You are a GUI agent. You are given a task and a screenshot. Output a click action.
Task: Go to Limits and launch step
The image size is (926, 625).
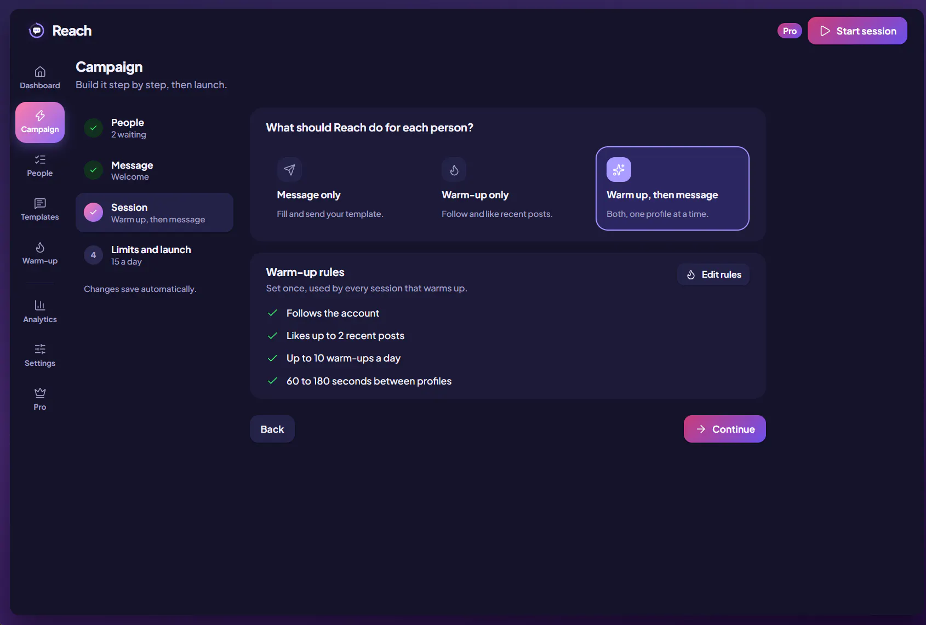coord(155,255)
